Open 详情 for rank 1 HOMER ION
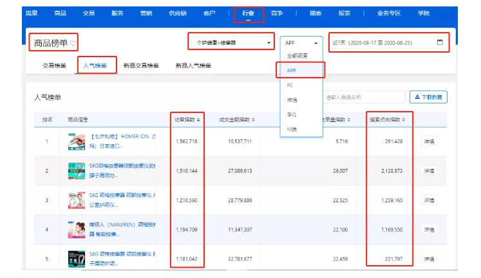The width and height of the screenshot is (481, 278). pos(429,141)
